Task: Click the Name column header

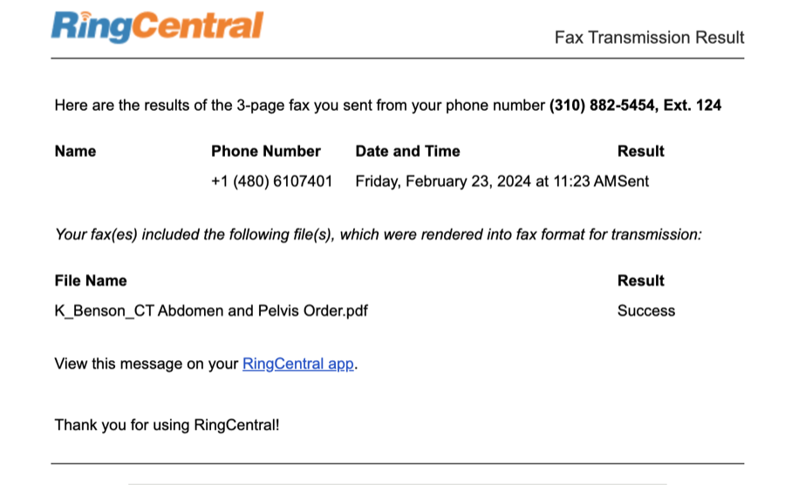Action: (75, 151)
